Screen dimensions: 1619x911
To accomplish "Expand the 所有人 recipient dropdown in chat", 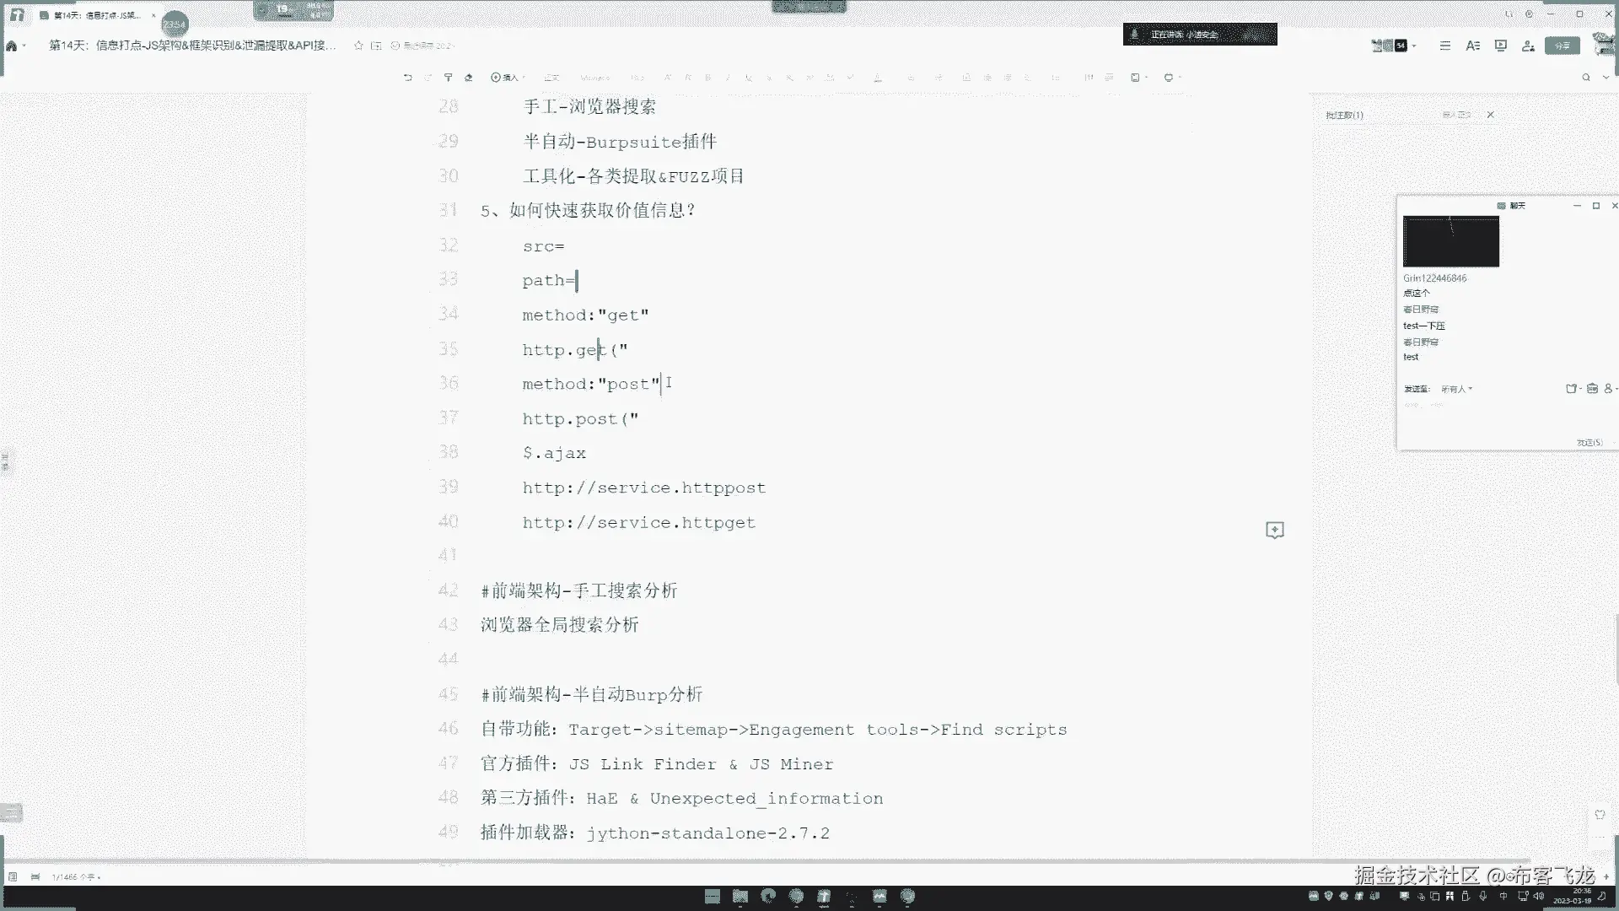I will pyautogui.click(x=1457, y=389).
